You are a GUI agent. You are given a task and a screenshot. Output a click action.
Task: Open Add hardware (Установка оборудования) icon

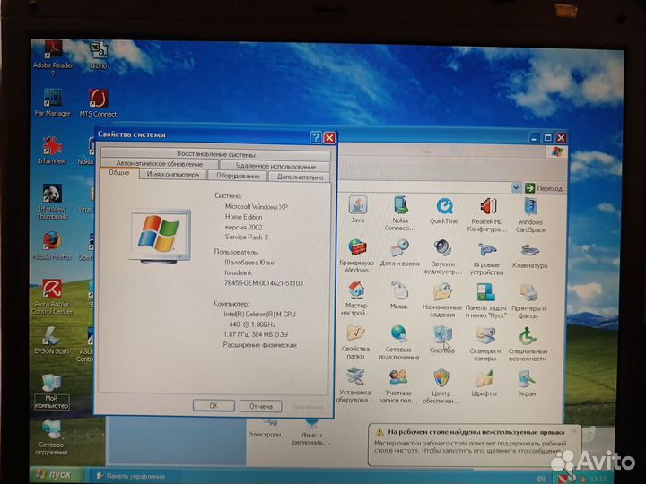[x=355, y=385]
